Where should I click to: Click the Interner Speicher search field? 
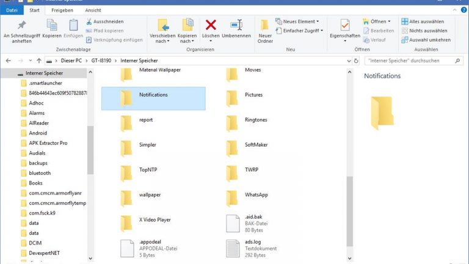tap(409, 61)
